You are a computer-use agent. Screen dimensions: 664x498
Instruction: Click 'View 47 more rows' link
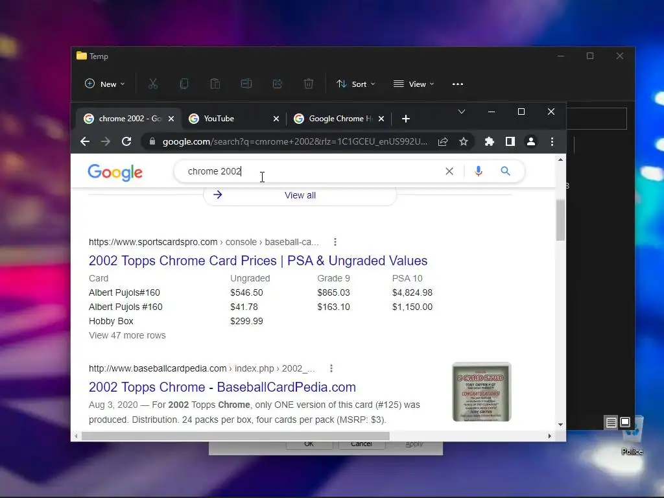pos(127,335)
